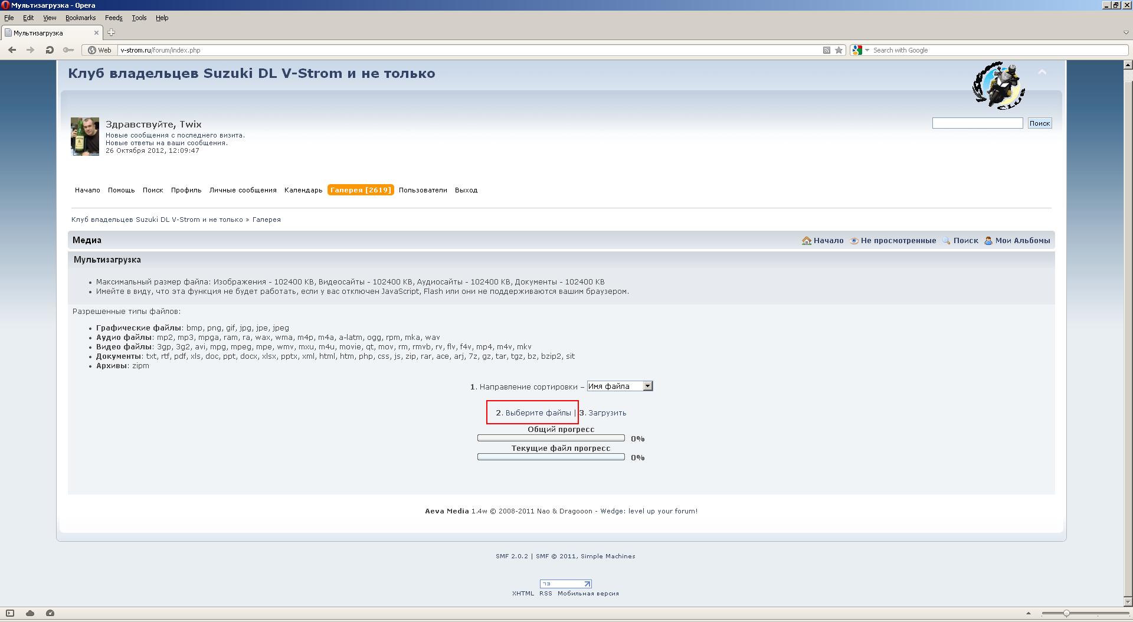Click the password wand key icon
The height and width of the screenshot is (622, 1133).
tap(68, 50)
